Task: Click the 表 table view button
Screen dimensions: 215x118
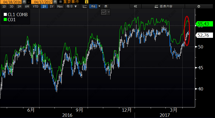Action: 106,6
